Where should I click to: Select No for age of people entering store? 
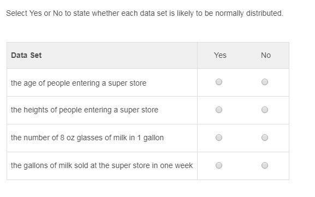265,82
